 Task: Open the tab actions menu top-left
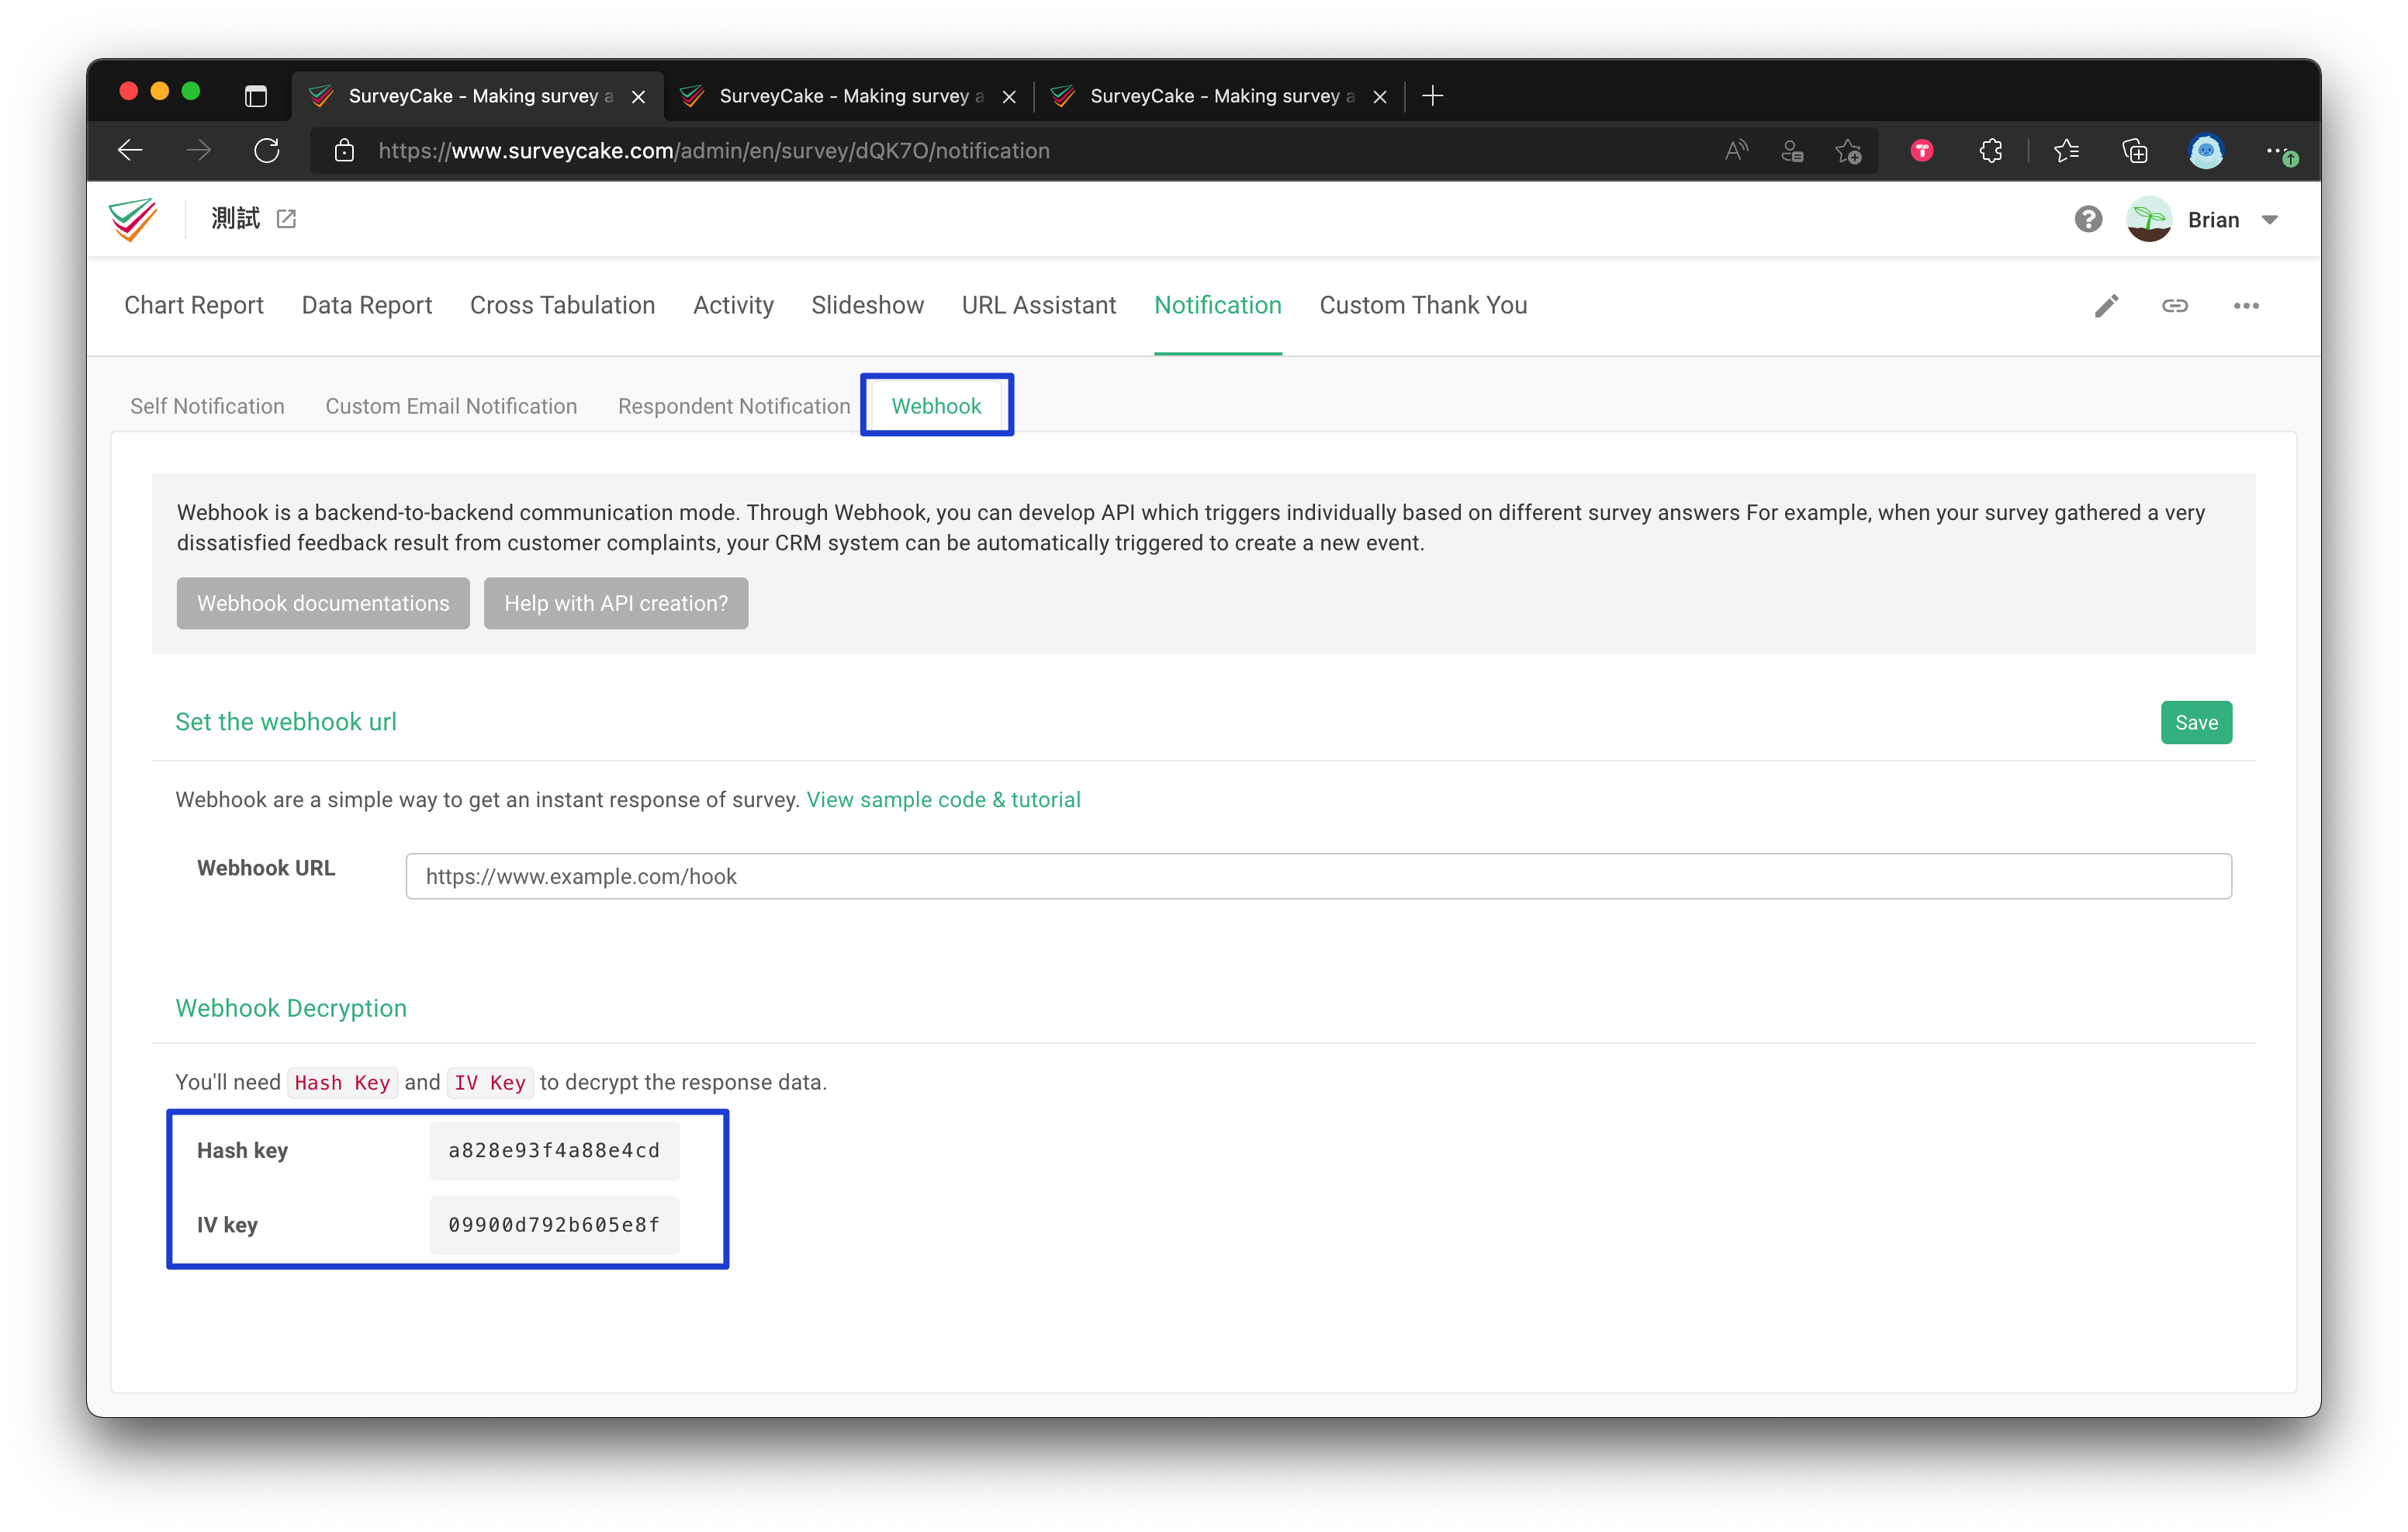(256, 96)
